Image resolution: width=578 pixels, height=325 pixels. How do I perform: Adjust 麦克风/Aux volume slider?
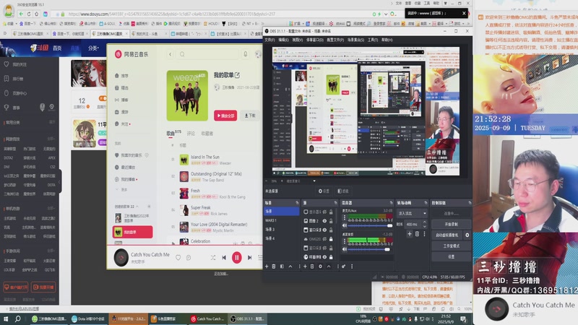tap(370, 225)
